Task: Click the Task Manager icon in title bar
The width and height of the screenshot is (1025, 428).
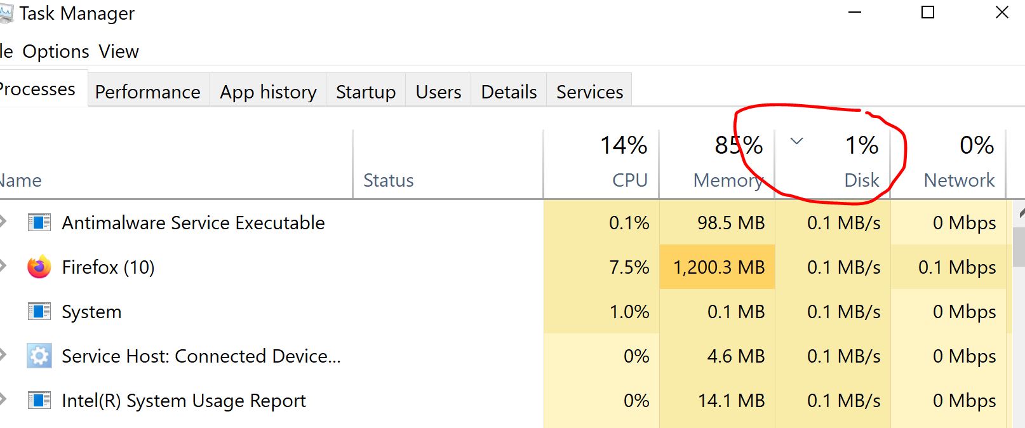Action: tap(8, 13)
